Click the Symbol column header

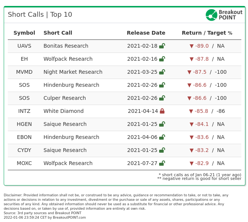pos(24,33)
